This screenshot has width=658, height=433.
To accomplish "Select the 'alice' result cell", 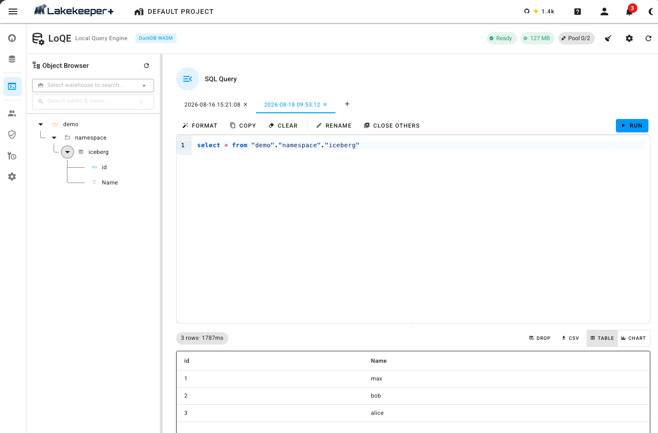I will click(x=377, y=413).
